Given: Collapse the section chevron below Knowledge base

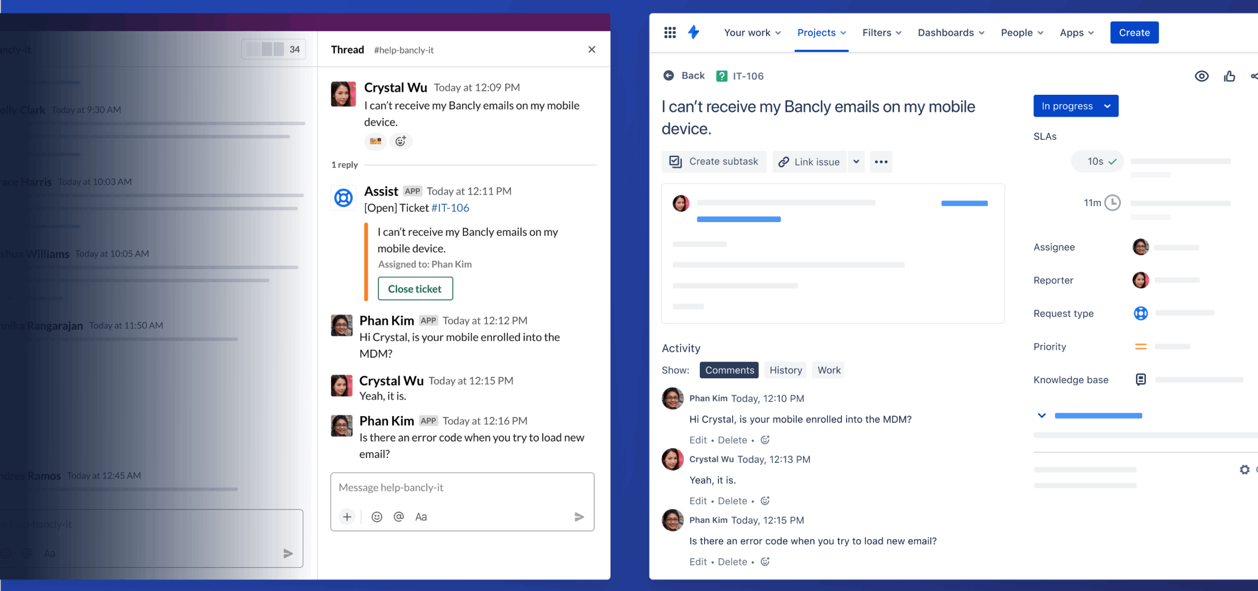Looking at the screenshot, I should (1041, 416).
